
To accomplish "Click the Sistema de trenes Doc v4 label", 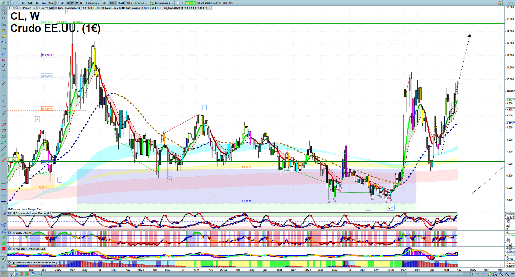I will coord(33,213).
